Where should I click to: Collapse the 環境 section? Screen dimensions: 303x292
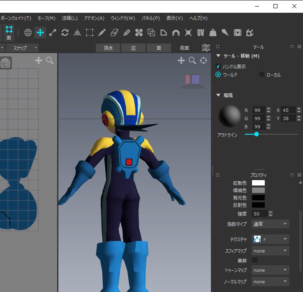click(x=218, y=95)
